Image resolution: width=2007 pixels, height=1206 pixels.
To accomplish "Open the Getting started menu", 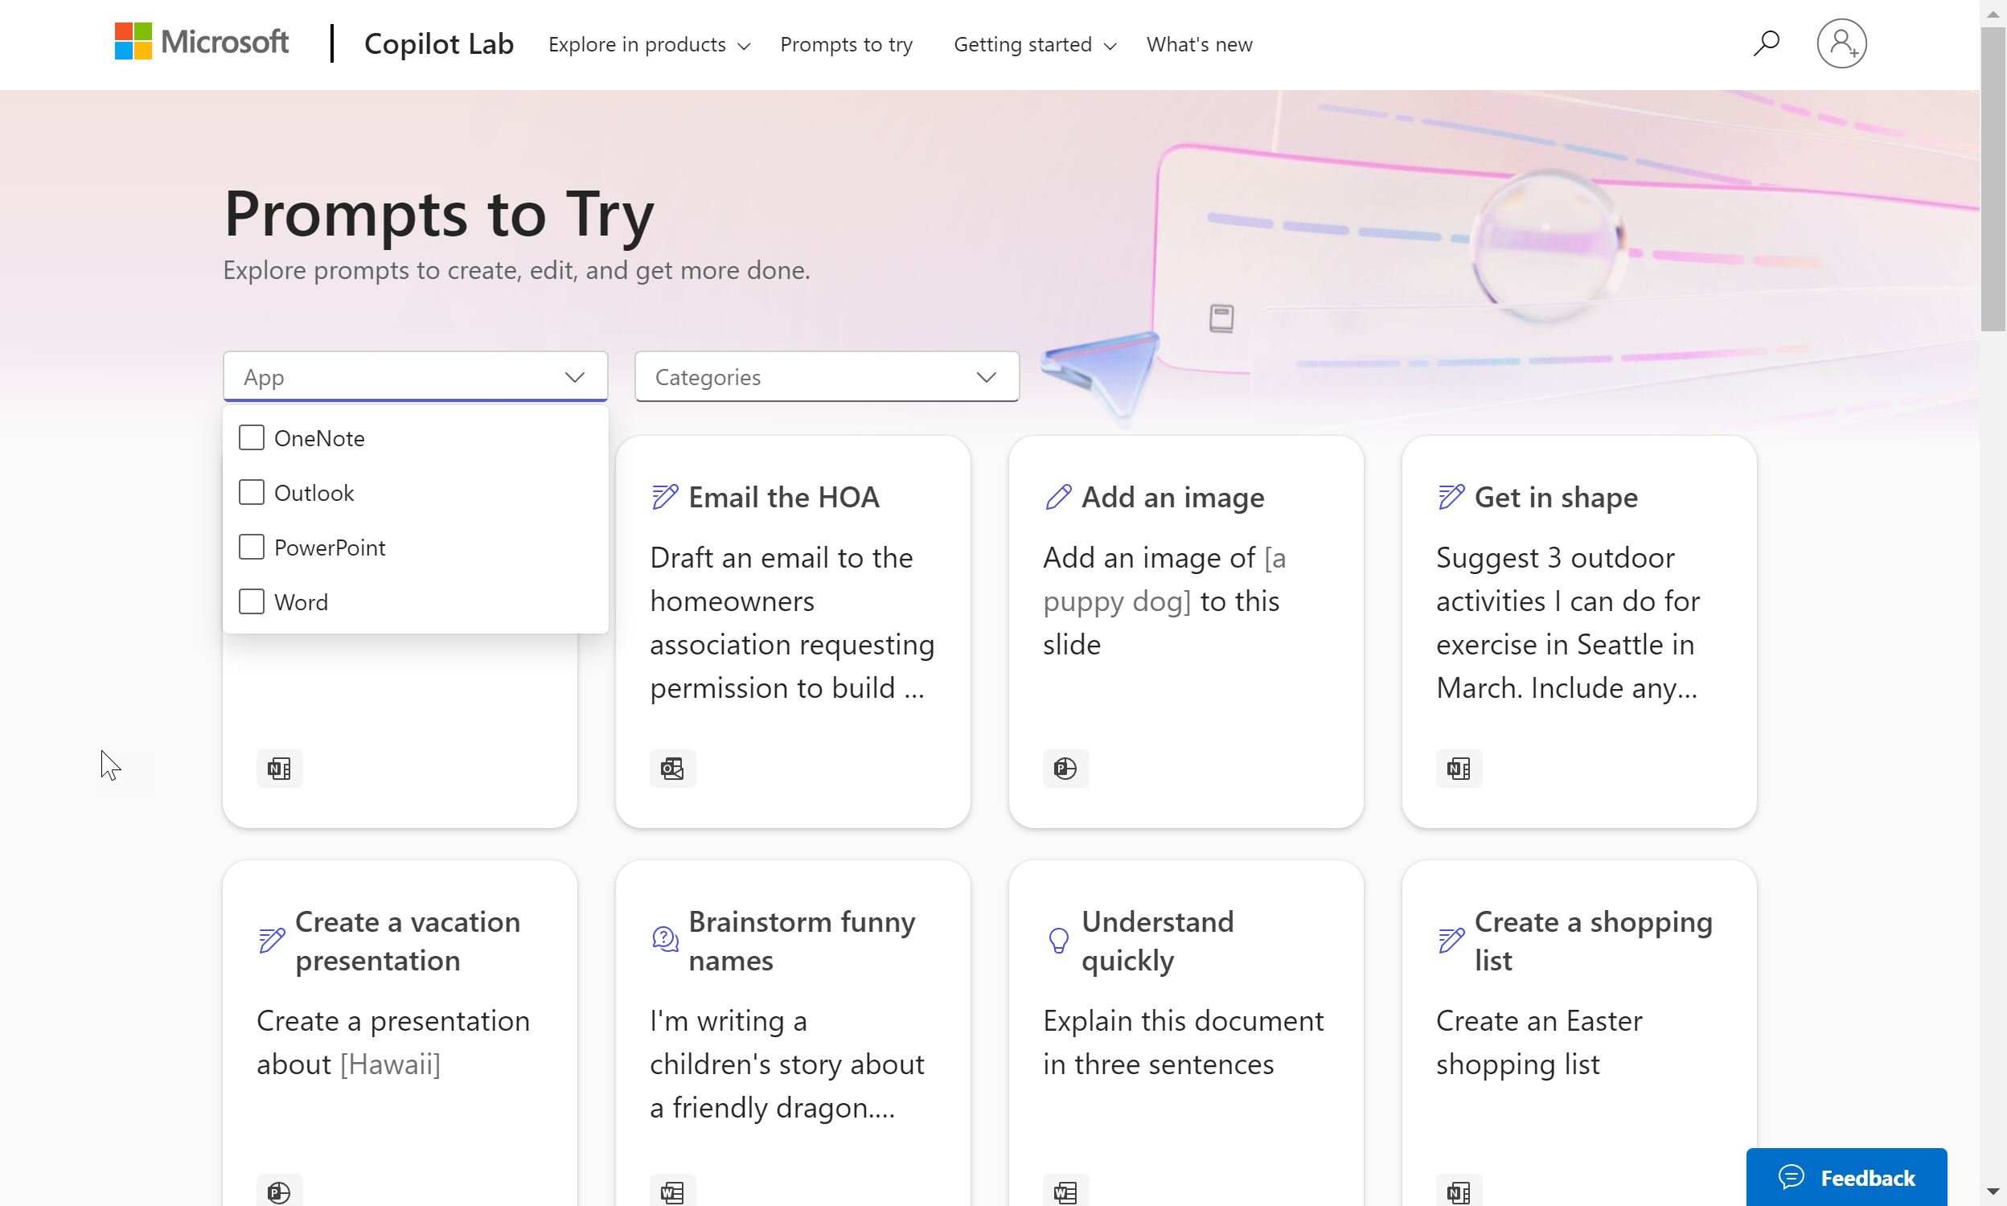I will [1033, 45].
